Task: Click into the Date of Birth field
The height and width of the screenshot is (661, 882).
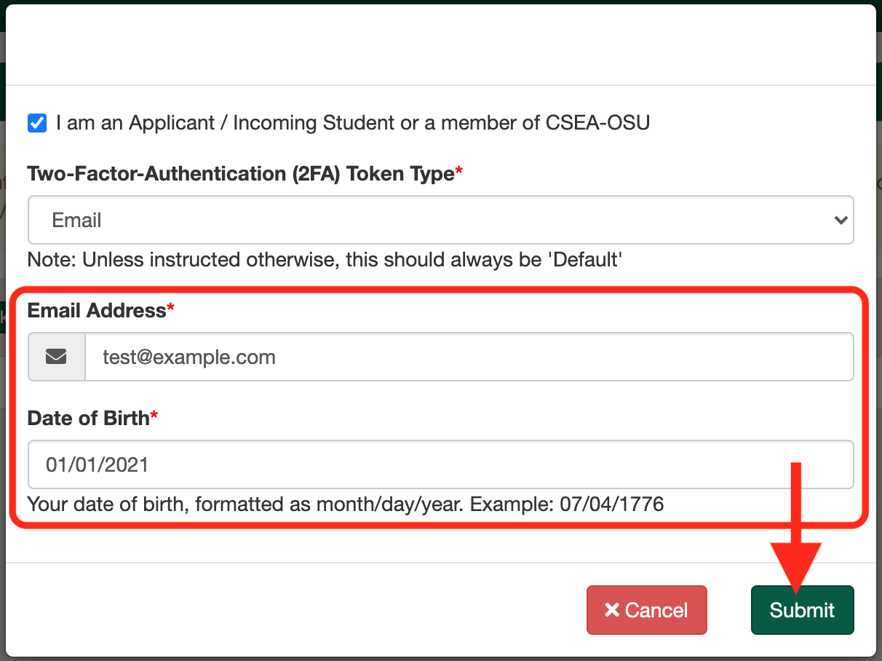Action: tap(440, 464)
